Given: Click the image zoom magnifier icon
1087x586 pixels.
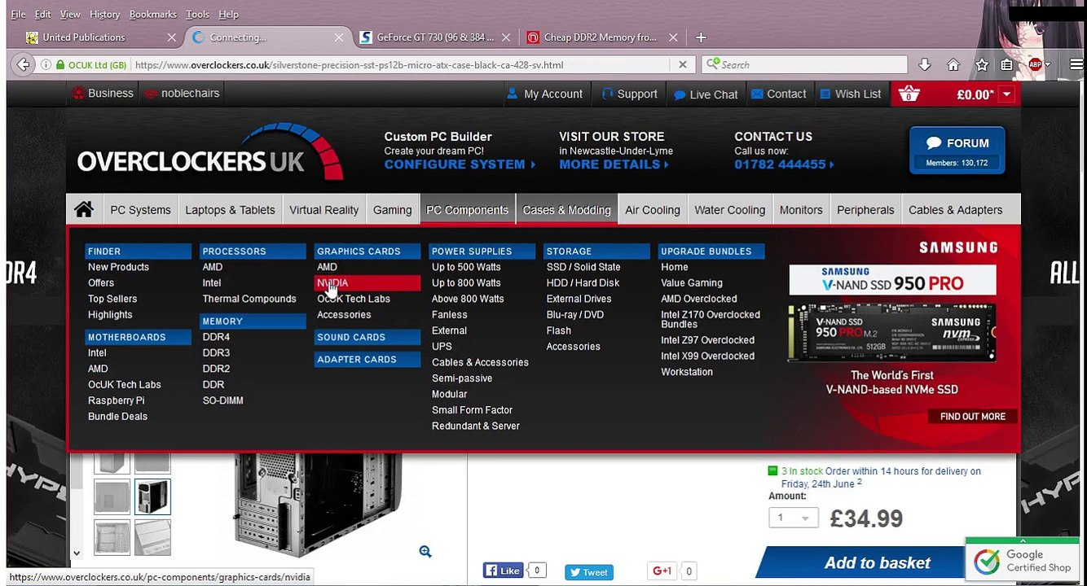Looking at the screenshot, I should 425,552.
